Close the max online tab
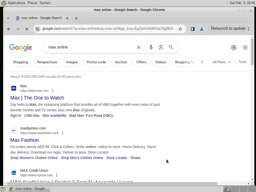This screenshot has width=256, height=192. [67, 18]
